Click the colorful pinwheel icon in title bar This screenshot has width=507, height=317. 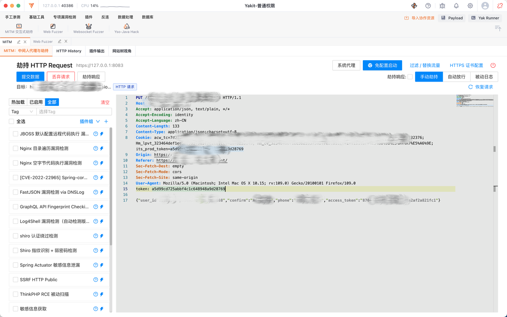(414, 6)
